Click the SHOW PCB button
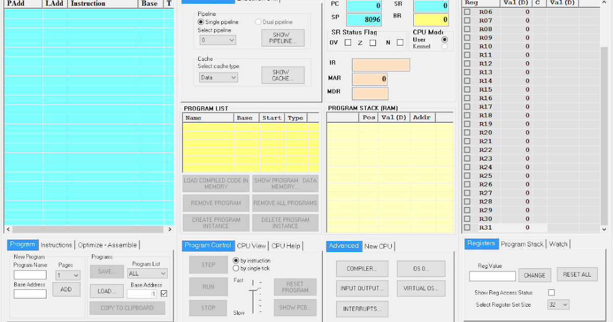Screen dimensions: 613x322 point(295,307)
